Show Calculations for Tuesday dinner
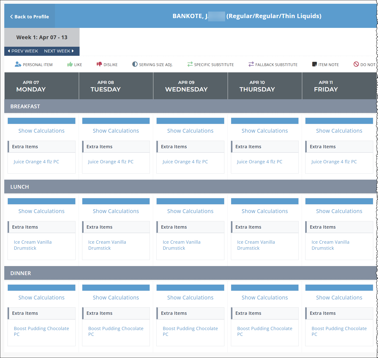Viewport: 378px width, 358px height. pos(116,298)
